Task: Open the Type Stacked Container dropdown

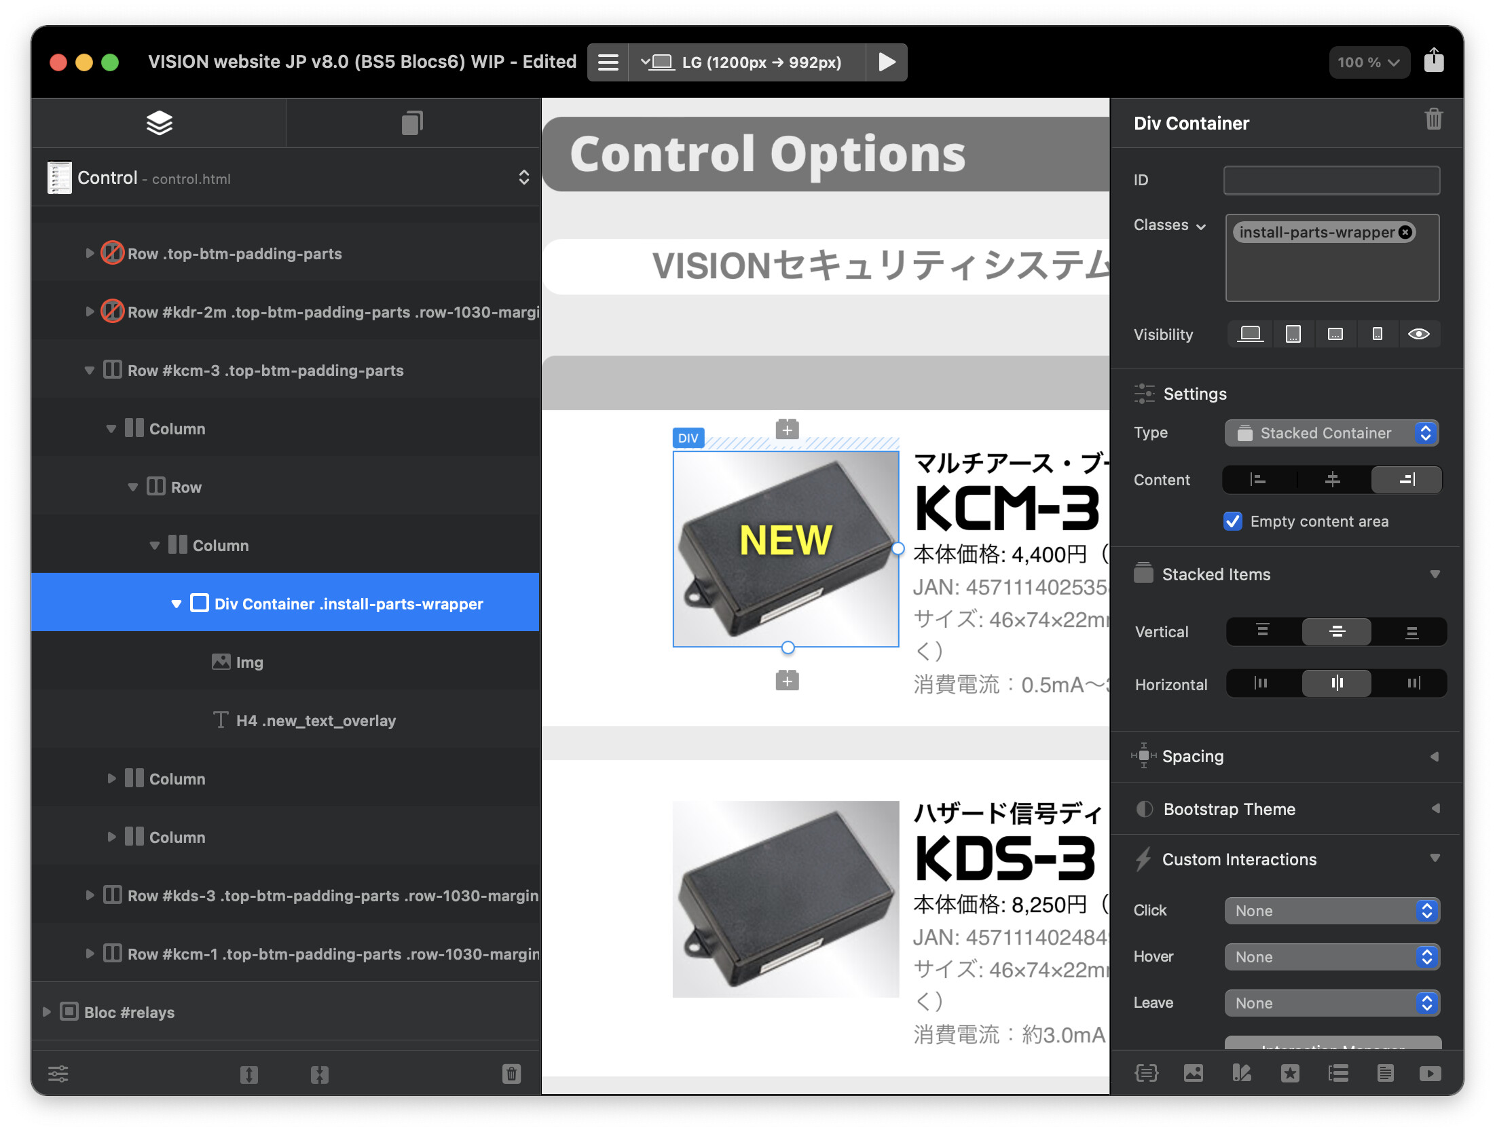Action: coord(1331,433)
